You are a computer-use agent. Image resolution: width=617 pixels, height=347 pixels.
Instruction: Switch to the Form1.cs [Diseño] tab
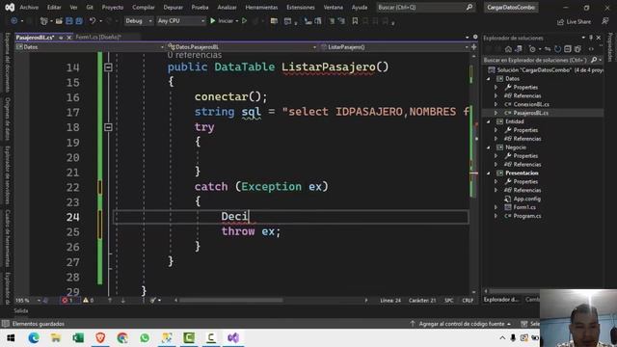[x=98, y=37]
